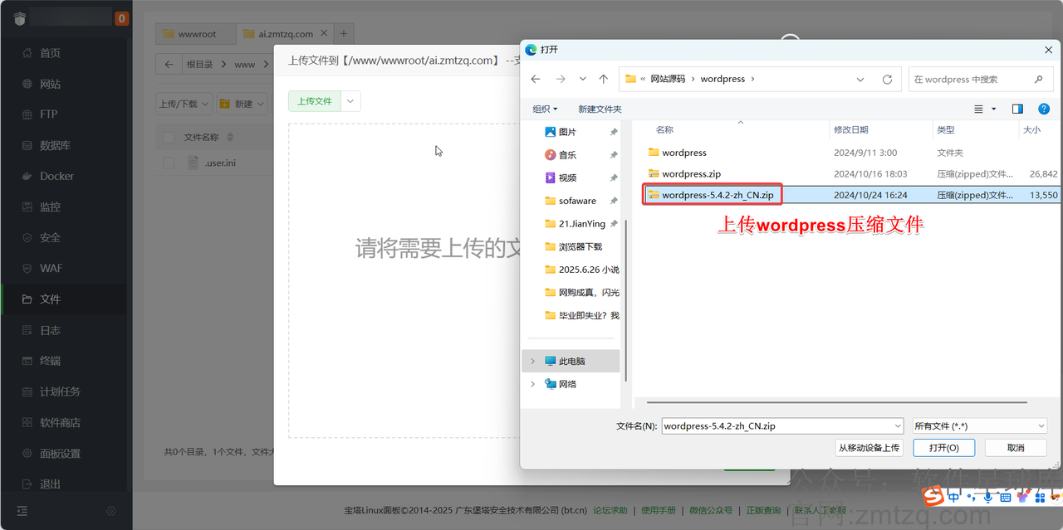Open the 上传/下载 dropdown
1063x530 pixels.
click(x=184, y=104)
